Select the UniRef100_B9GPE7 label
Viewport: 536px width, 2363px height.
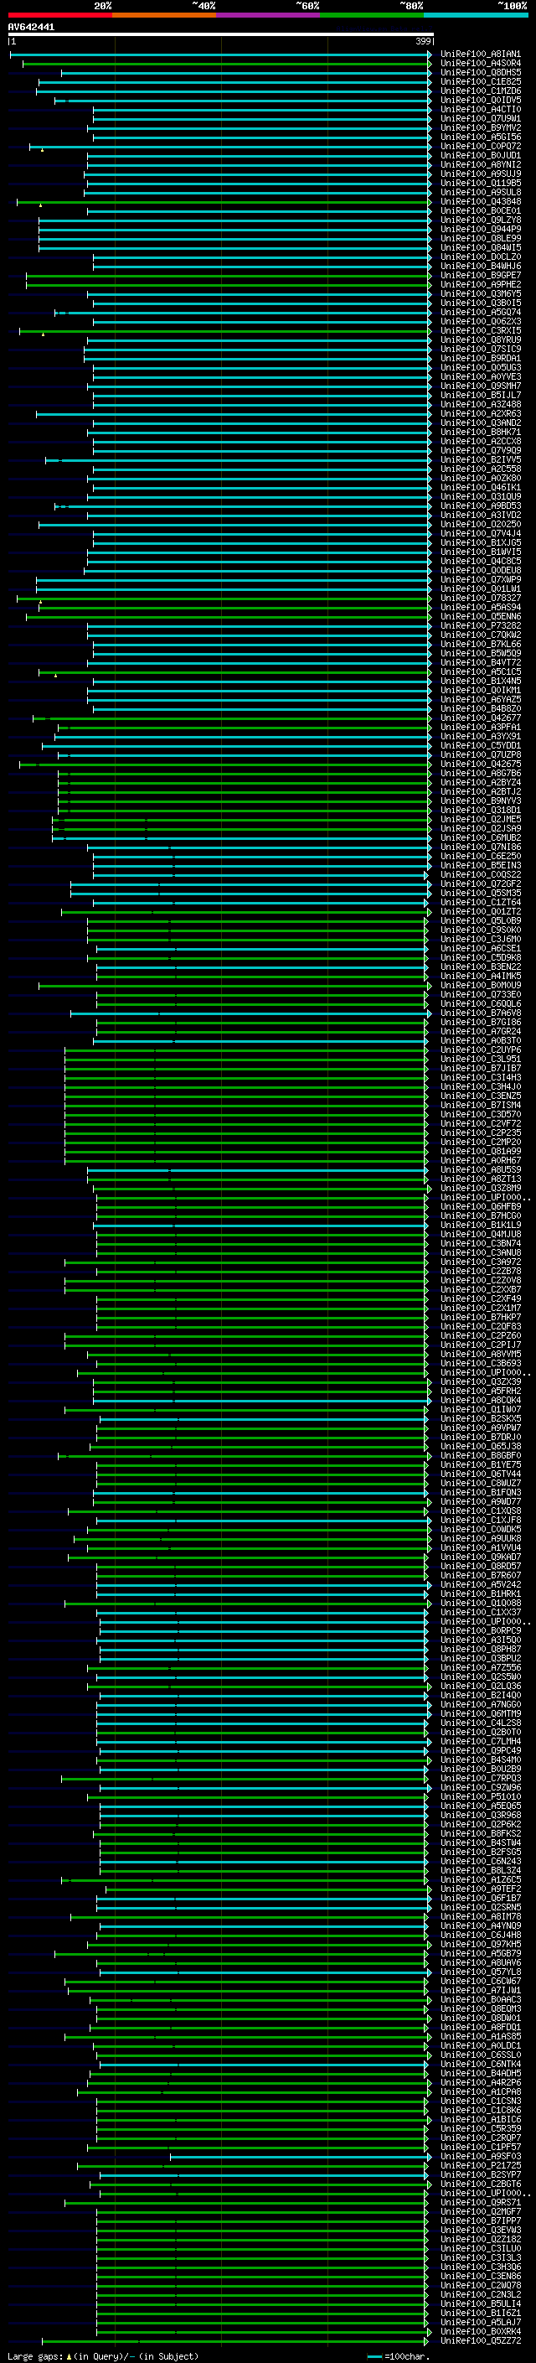480,275
